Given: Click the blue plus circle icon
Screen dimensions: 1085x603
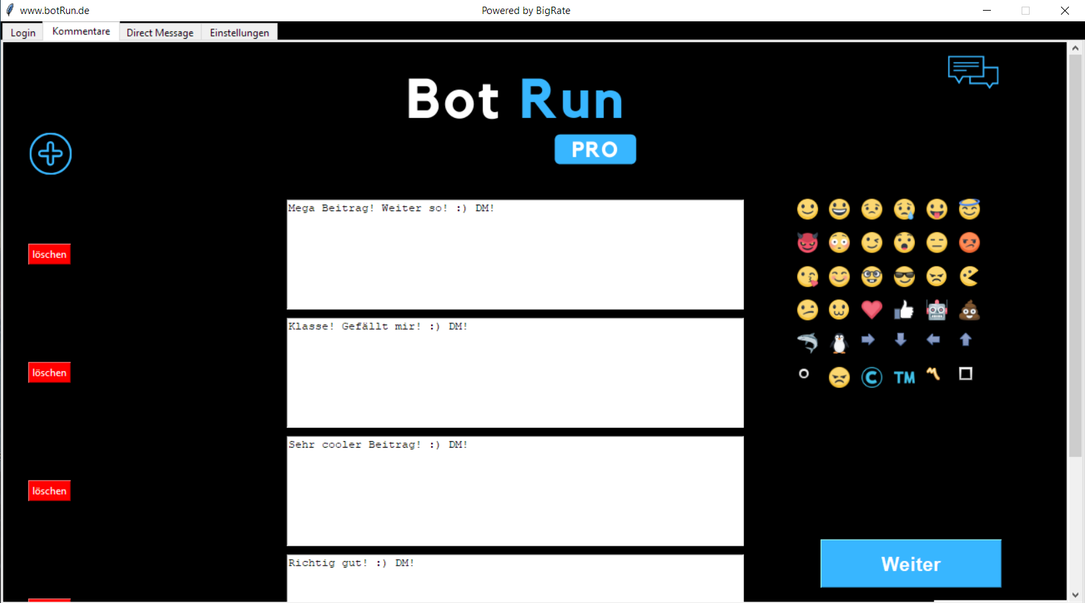Looking at the screenshot, I should coord(51,154).
